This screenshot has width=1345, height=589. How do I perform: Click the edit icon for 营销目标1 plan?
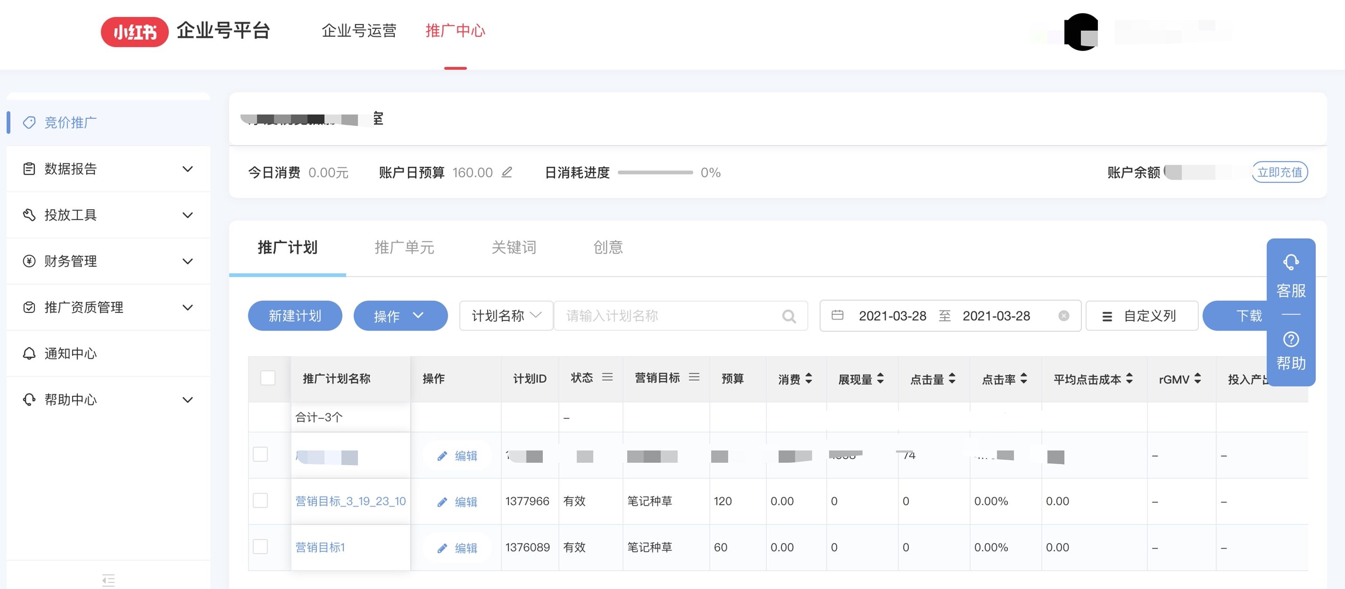click(443, 548)
